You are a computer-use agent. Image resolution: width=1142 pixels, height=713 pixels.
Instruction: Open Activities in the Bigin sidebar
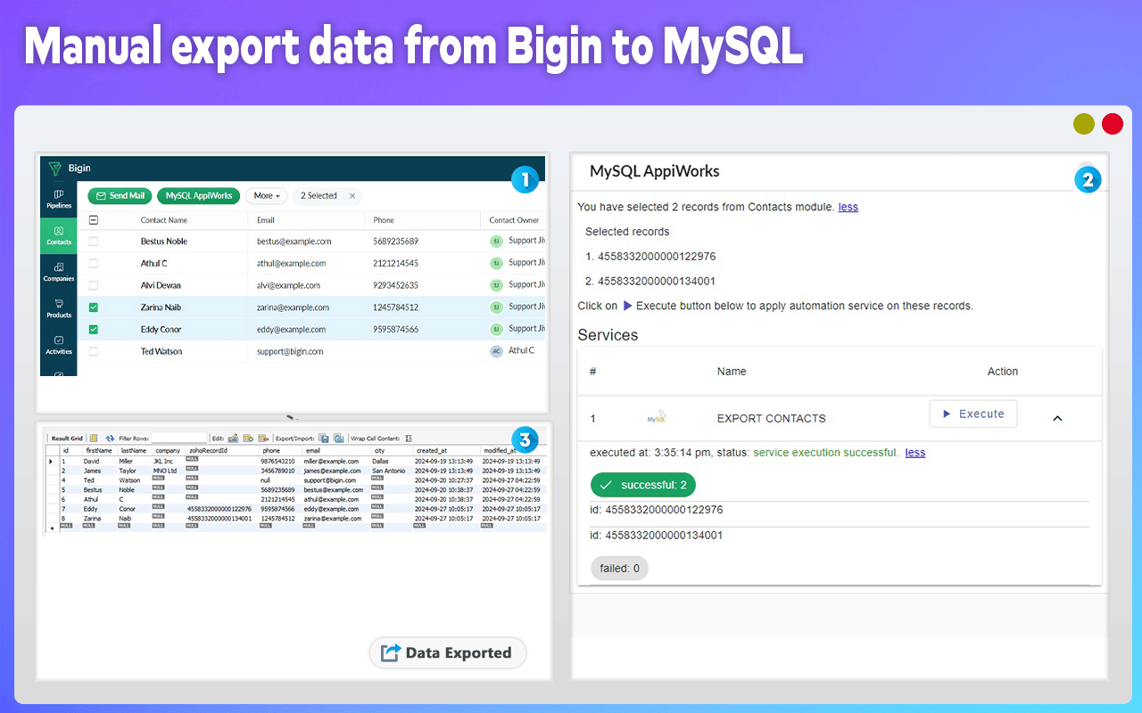coord(59,345)
